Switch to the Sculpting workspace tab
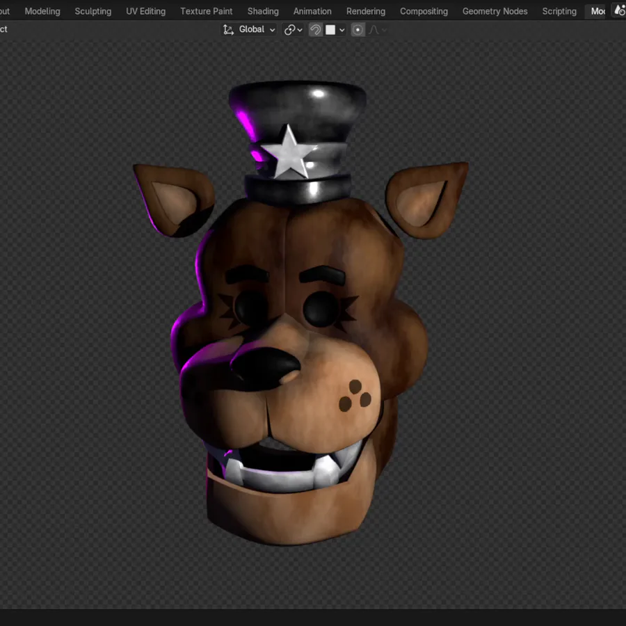The image size is (626, 626). click(93, 11)
